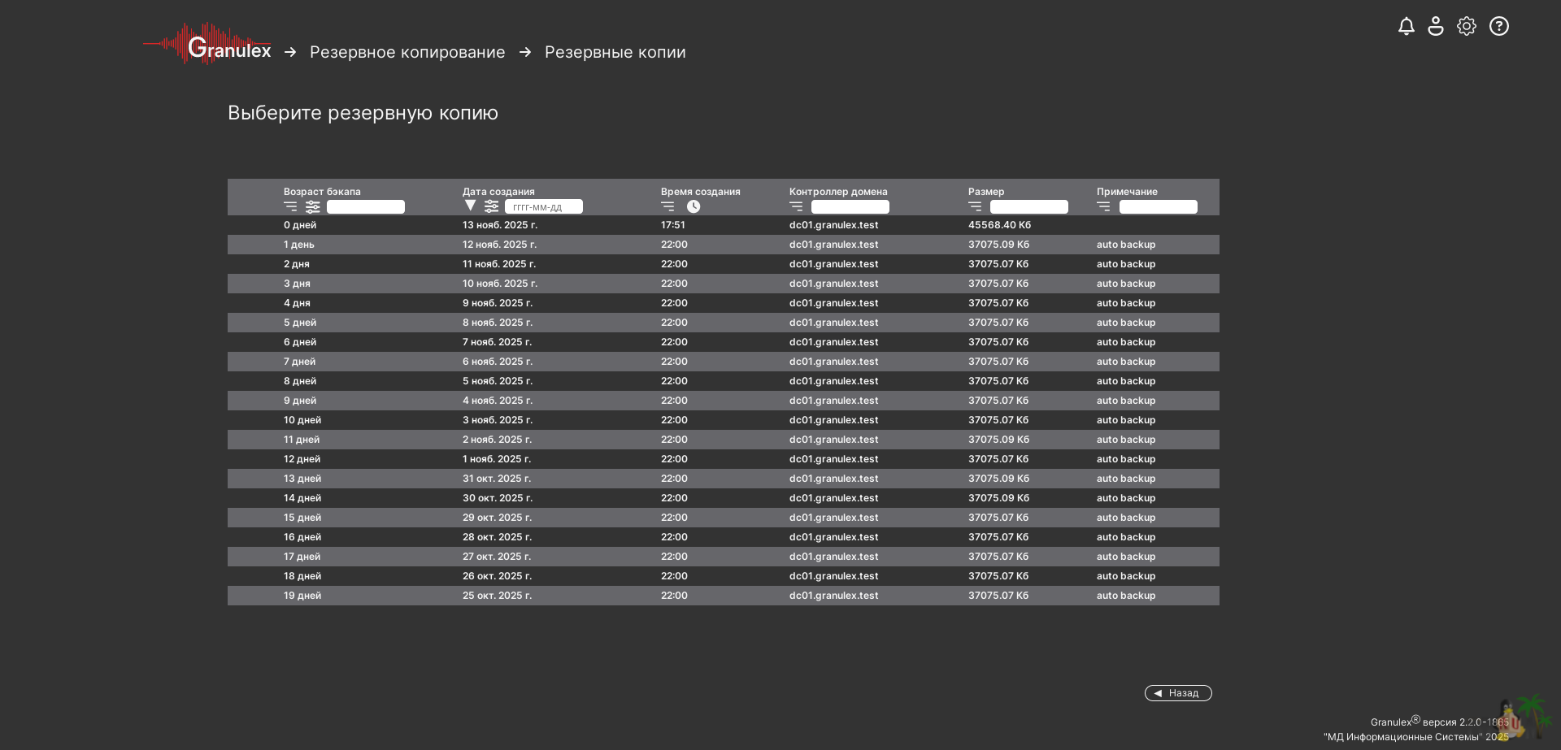Image resolution: width=1561 pixels, height=750 pixels.
Task: Click the Granulex logo
Action: click(x=208, y=46)
